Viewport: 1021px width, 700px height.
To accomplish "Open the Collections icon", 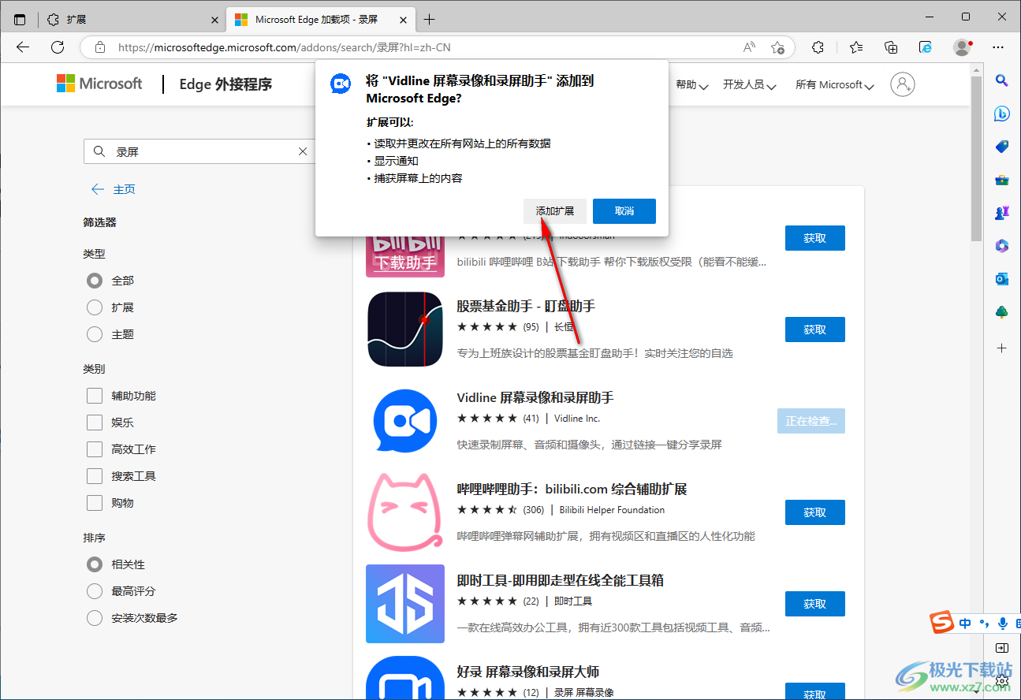I will pos(891,47).
